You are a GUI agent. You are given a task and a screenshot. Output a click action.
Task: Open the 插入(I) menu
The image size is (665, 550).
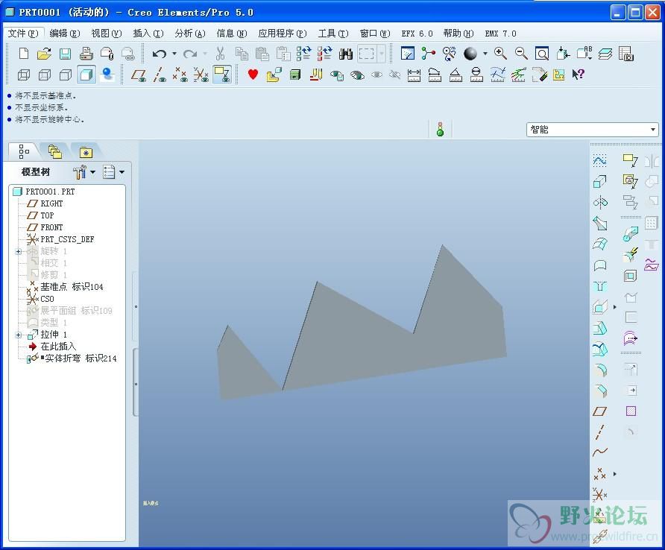(x=148, y=34)
